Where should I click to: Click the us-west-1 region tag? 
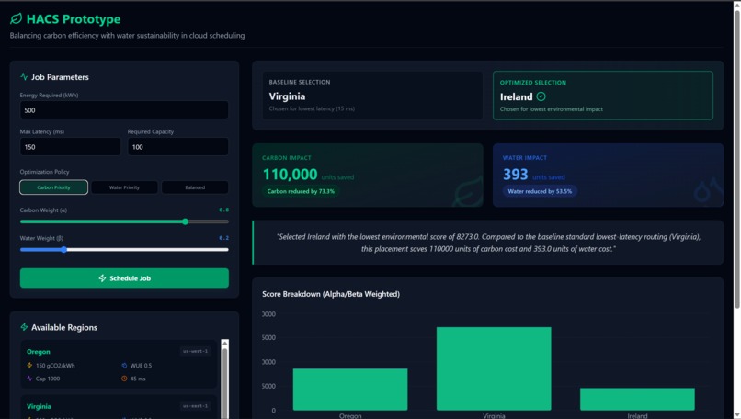pos(195,351)
